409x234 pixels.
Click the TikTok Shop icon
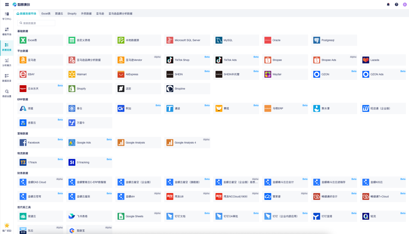[x=170, y=60]
